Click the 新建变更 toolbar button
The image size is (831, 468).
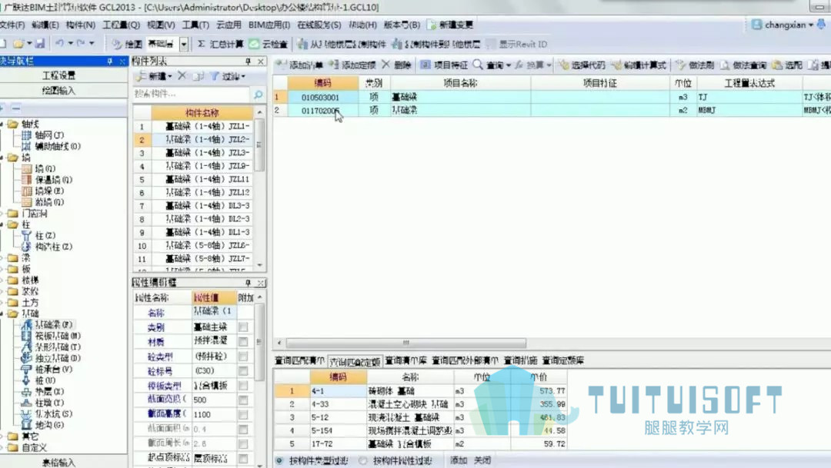[450, 25]
